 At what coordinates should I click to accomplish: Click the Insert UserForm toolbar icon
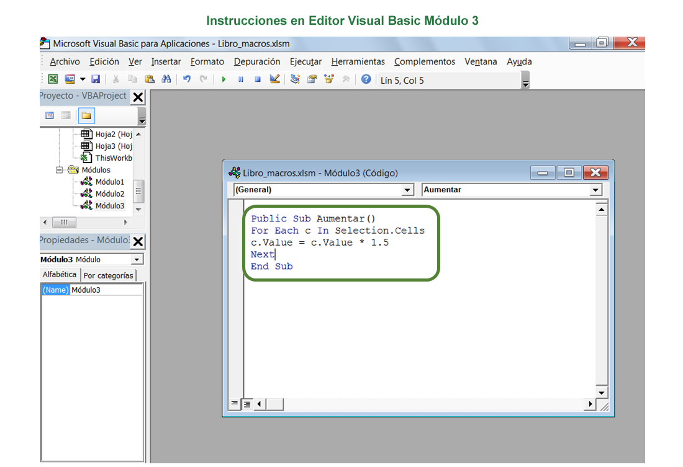(70, 79)
